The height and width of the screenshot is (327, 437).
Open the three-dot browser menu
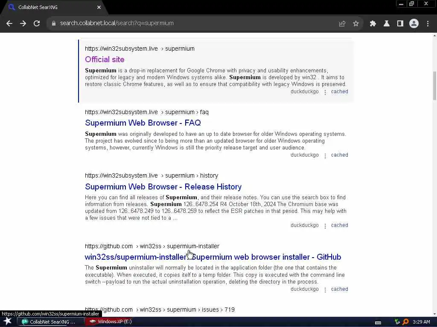(428, 24)
